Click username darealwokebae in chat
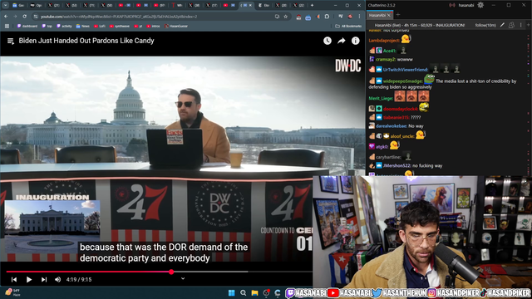532x299 pixels. (x=392, y=125)
